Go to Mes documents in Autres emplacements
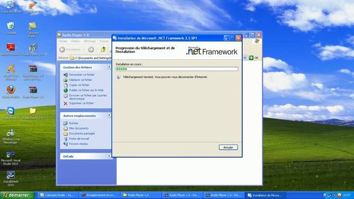 click(x=79, y=128)
